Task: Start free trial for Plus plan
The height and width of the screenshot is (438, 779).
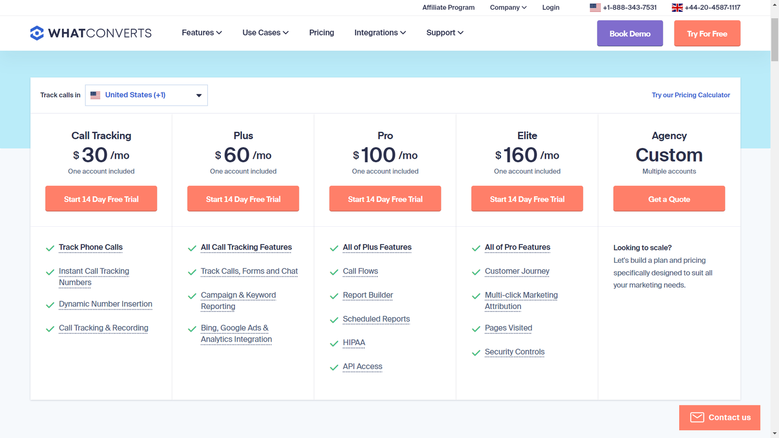Action: 243,199
